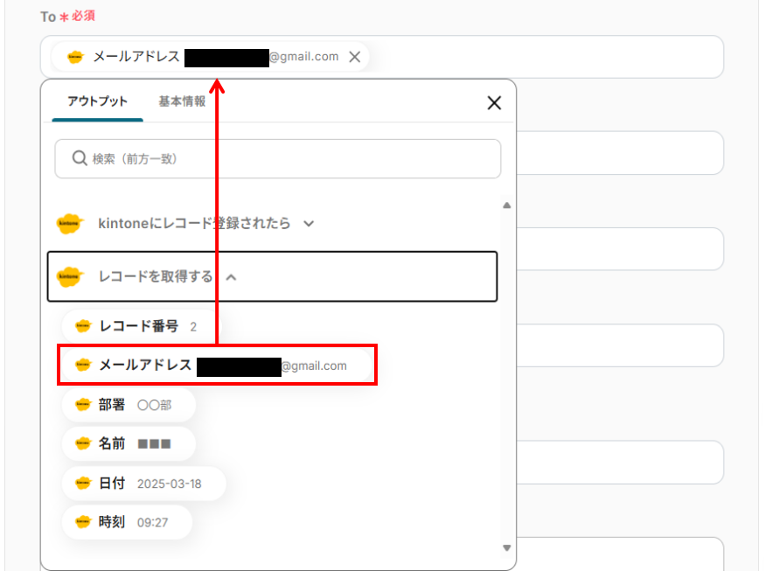Click kintone icon on list メールアドレス chip

tap(83, 365)
